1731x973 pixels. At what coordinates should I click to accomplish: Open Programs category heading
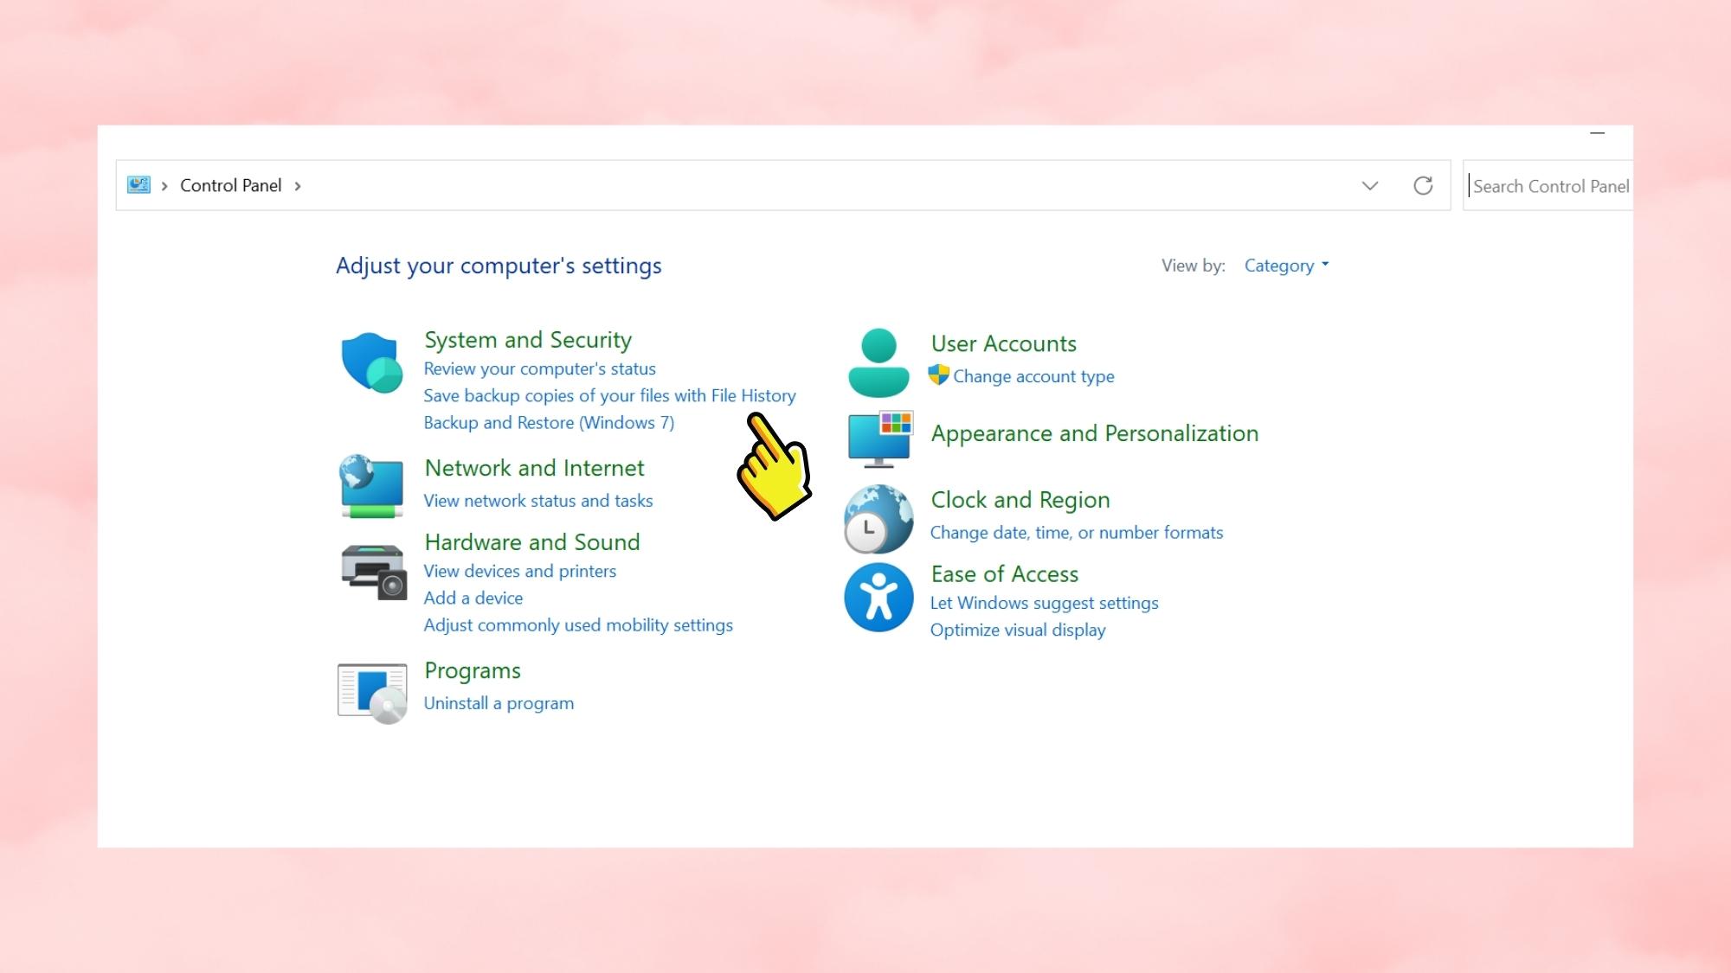(x=473, y=671)
